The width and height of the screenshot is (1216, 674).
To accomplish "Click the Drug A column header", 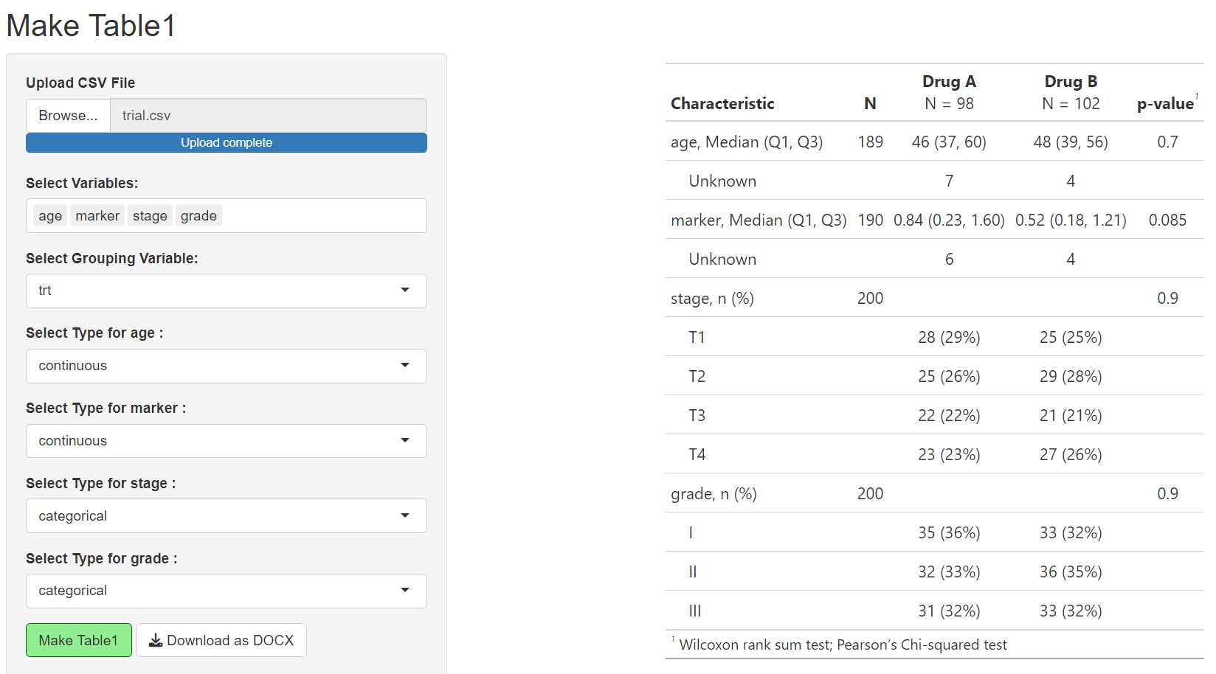I will 949,82.
